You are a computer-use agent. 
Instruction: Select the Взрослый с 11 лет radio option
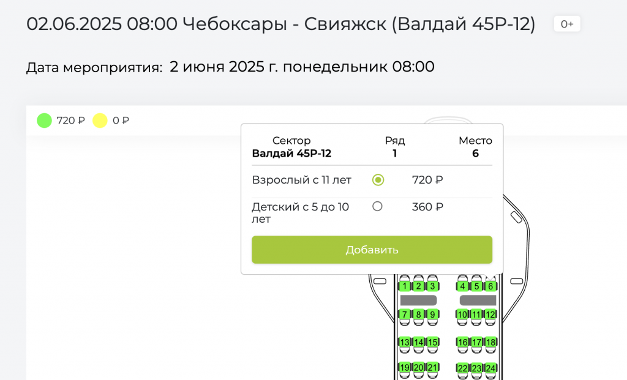coord(378,180)
